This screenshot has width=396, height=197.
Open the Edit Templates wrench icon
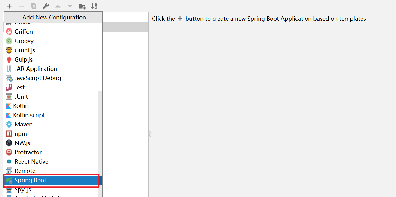coord(46,6)
